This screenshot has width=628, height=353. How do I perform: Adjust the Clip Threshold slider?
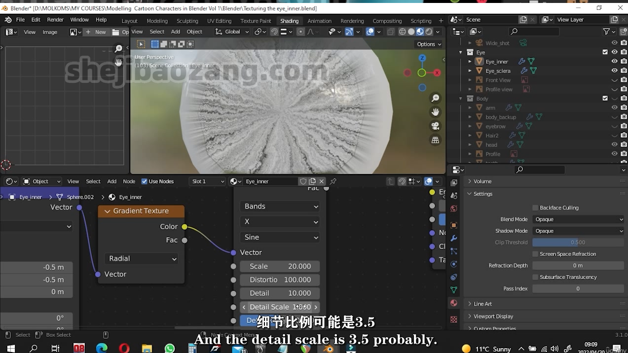(578, 243)
